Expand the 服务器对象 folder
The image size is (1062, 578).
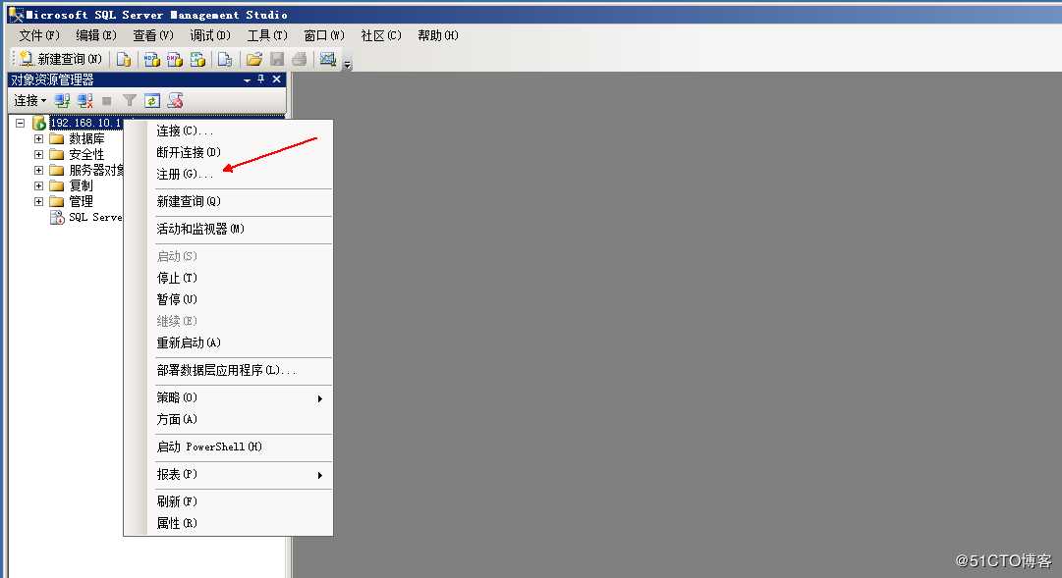(38, 170)
